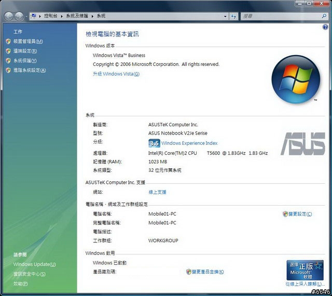Viewport: 332px width, 296px height.
Task: Click 變更設定(C) change settings link
Action: pos(300,214)
